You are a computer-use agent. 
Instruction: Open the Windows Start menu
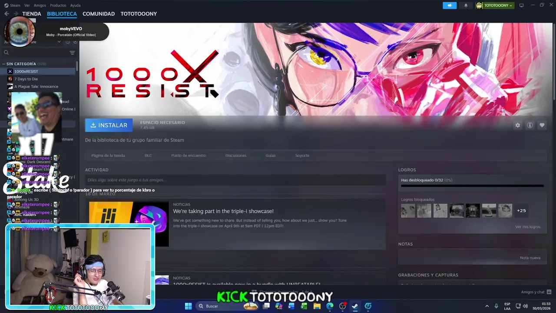coord(188,306)
